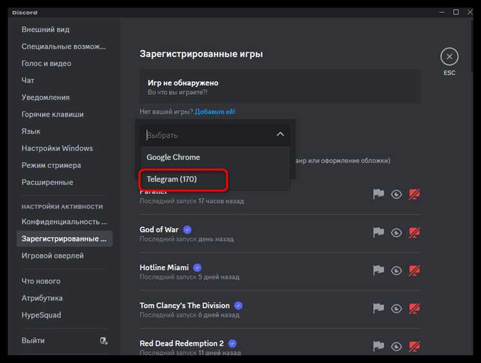Click the logout icon beside Выйти
The image size is (481, 363).
tap(104, 341)
